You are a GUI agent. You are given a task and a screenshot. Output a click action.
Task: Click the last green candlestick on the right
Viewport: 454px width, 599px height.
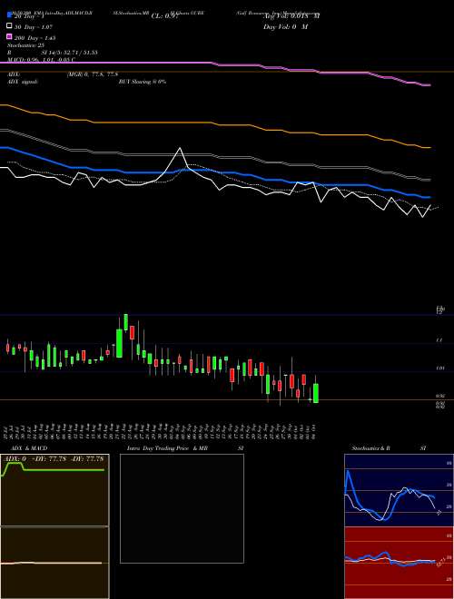tap(316, 393)
